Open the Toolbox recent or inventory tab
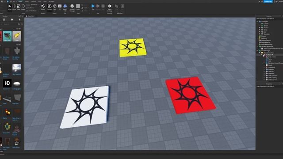 [12, 19]
